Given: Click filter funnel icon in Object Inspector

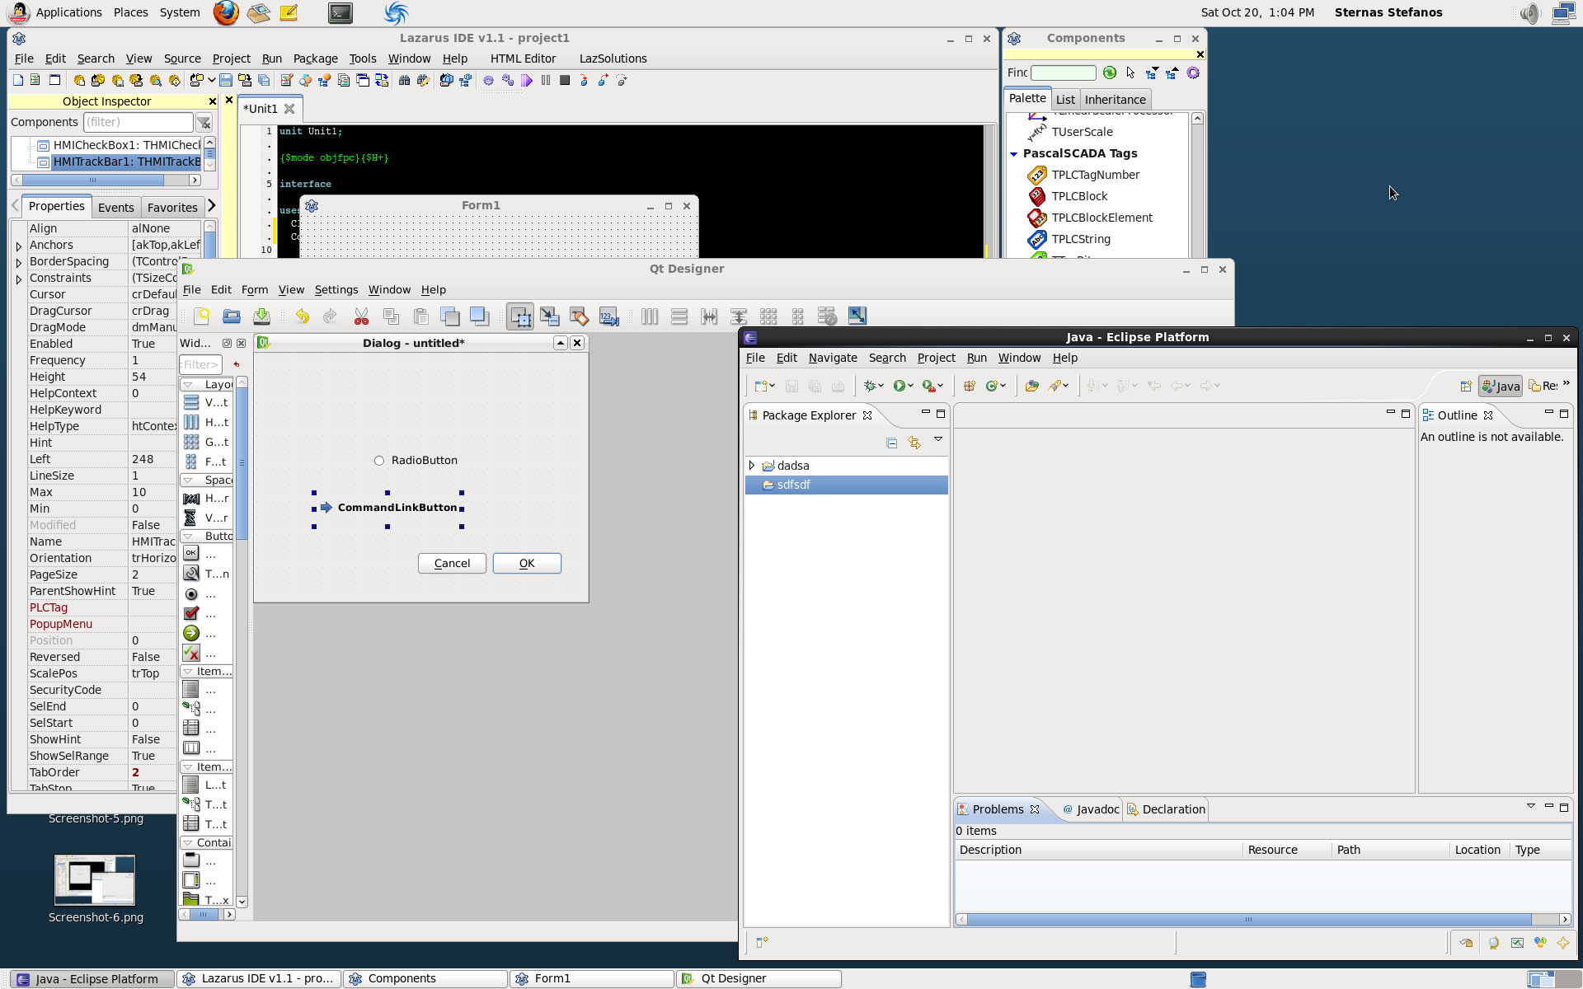Looking at the screenshot, I should point(204,123).
